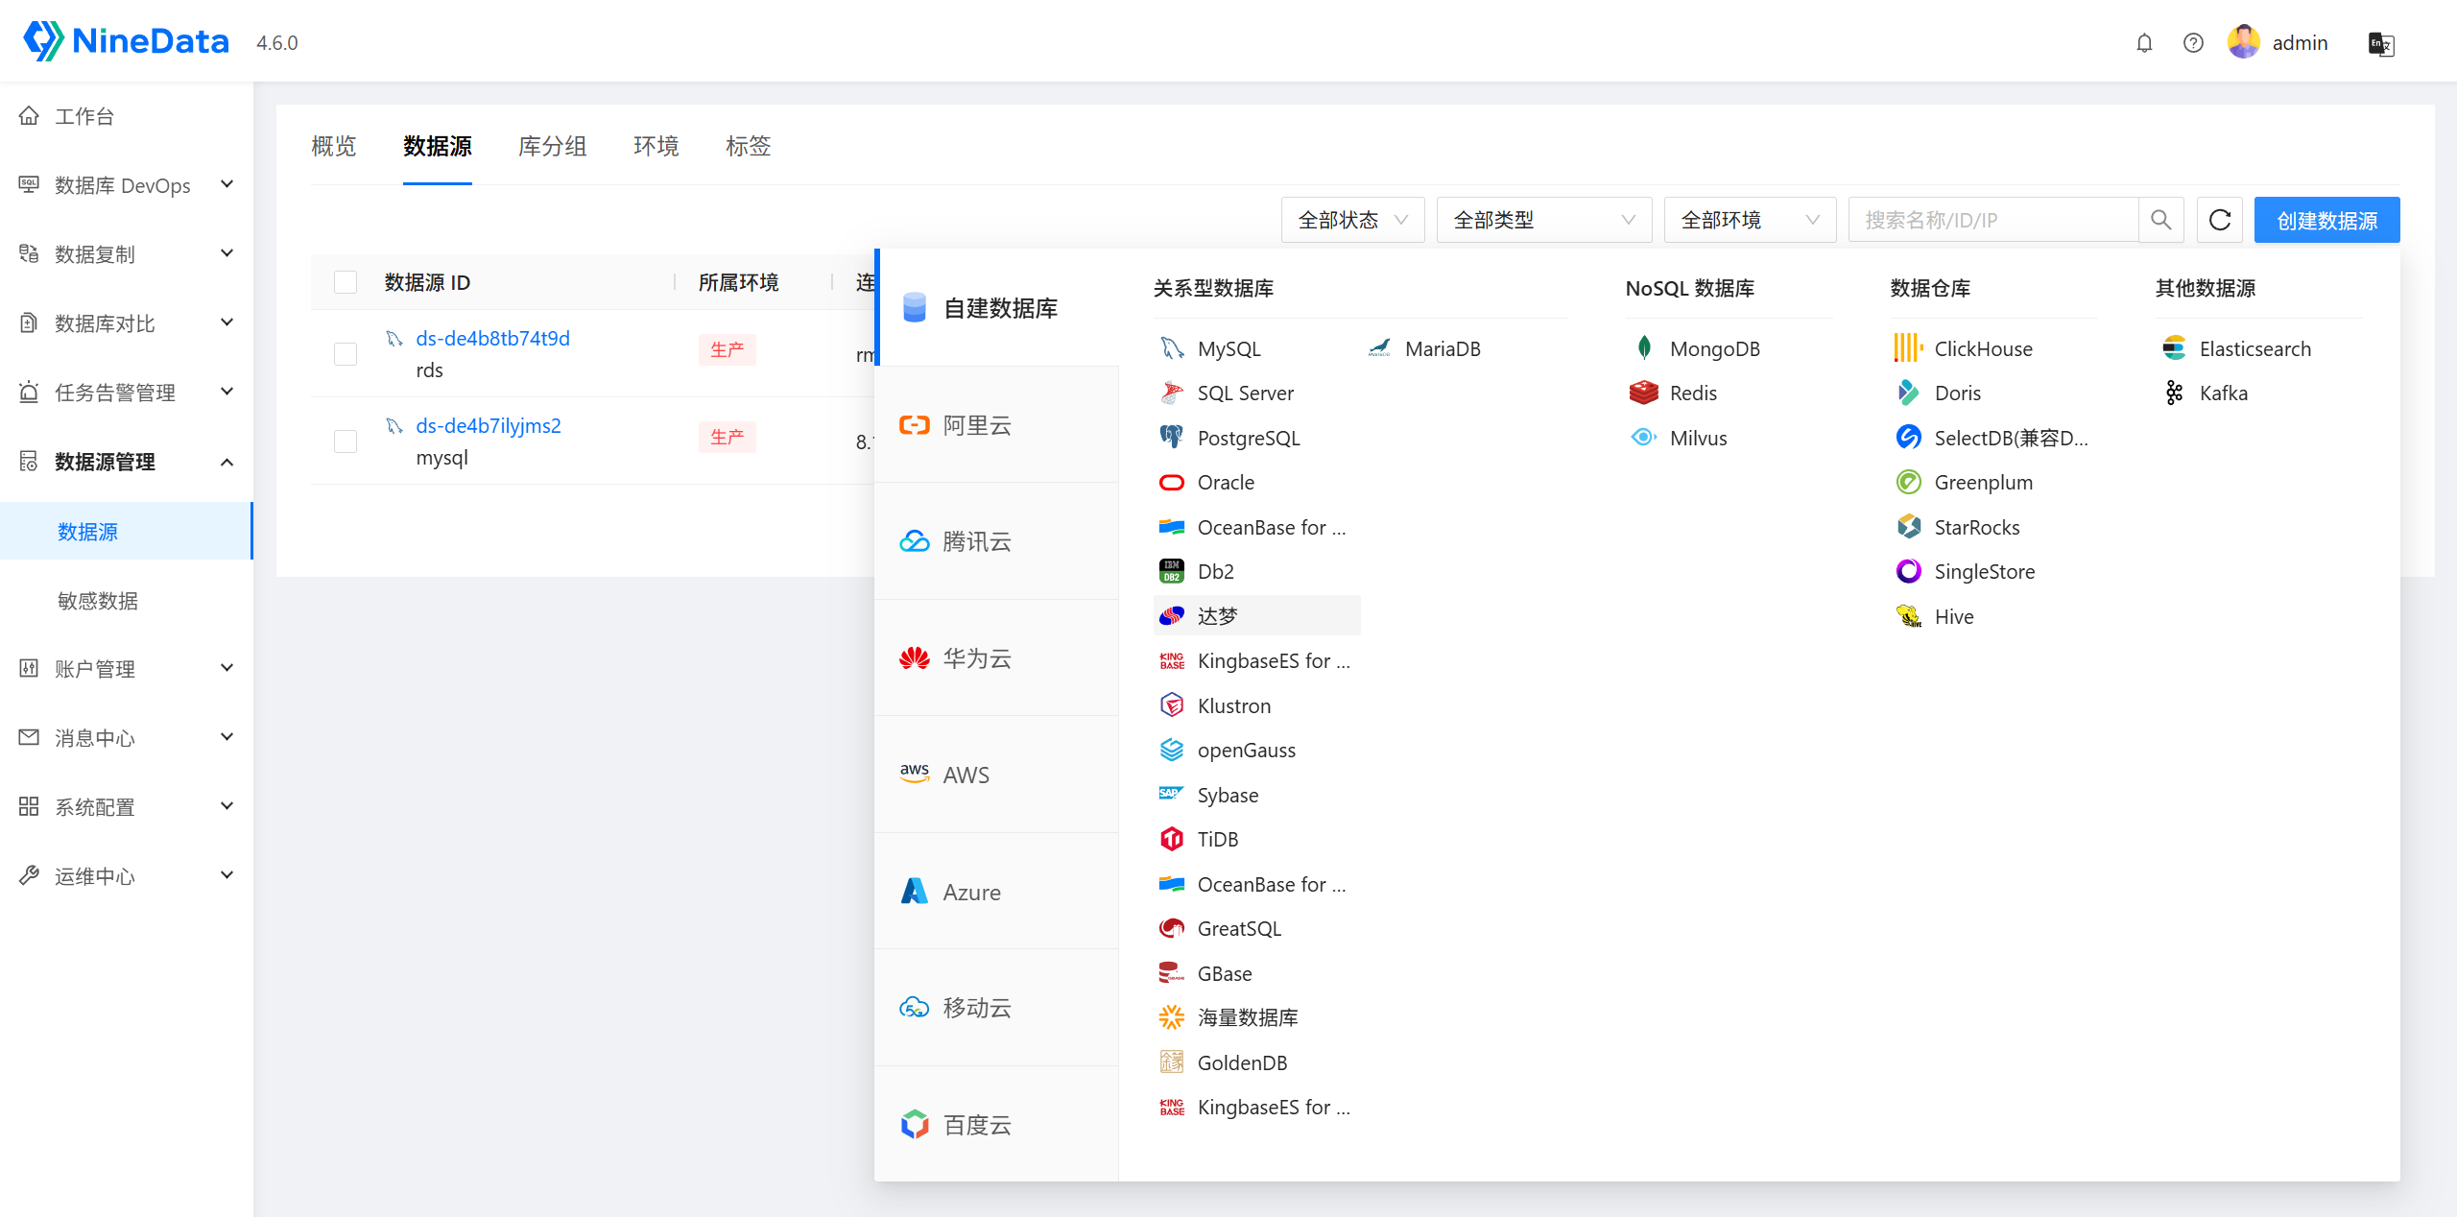Expand the 系统配置 sidebar menu
The image size is (2457, 1217).
[x=127, y=807]
